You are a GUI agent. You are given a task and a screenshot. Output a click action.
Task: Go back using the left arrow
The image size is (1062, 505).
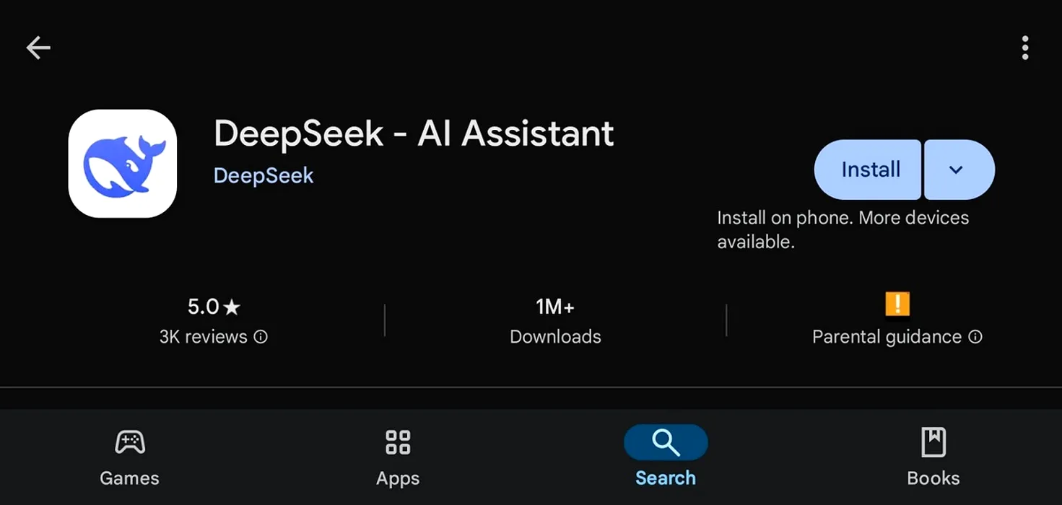click(x=38, y=48)
